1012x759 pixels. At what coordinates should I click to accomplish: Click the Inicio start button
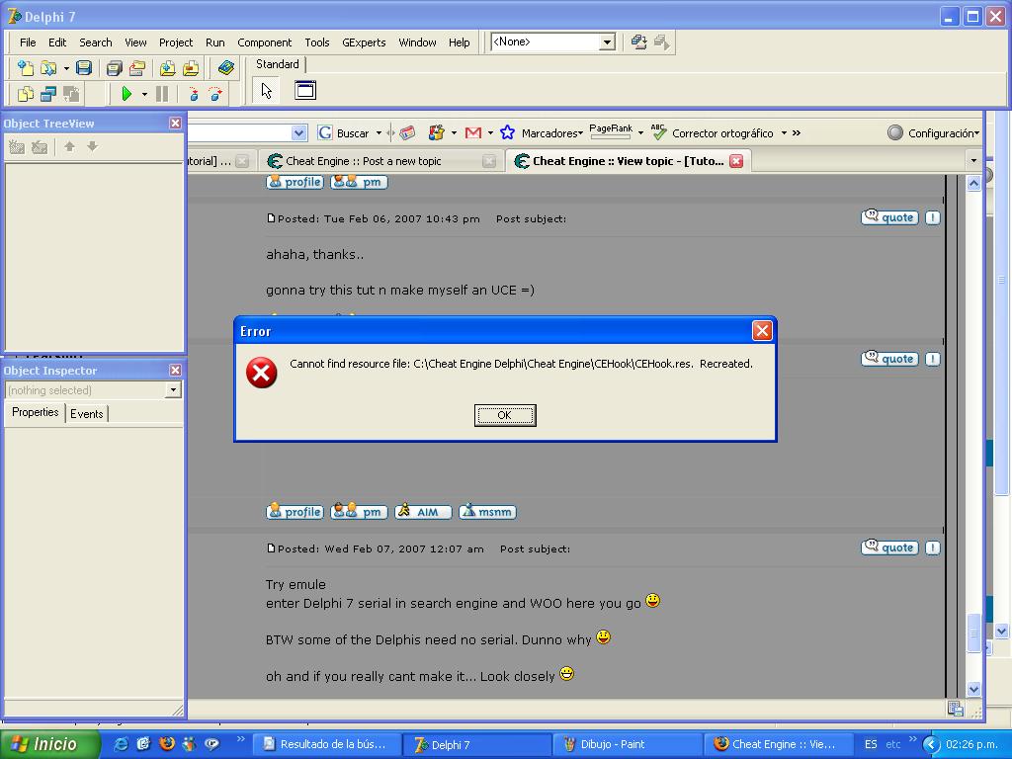click(x=49, y=744)
